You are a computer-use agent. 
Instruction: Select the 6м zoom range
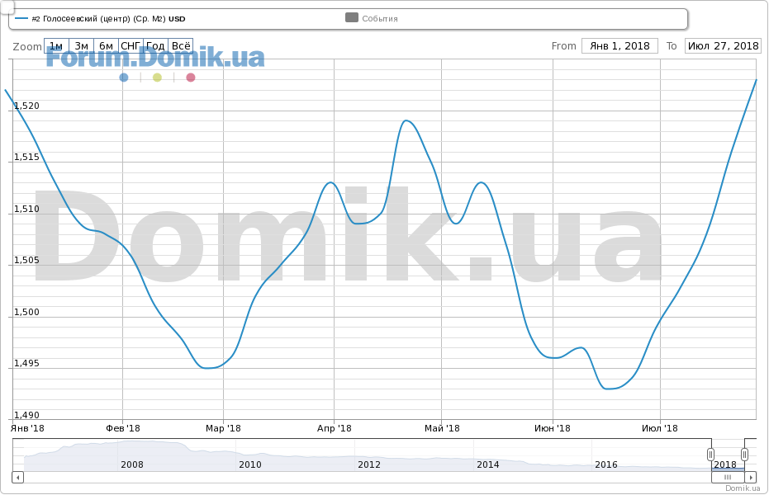106,46
